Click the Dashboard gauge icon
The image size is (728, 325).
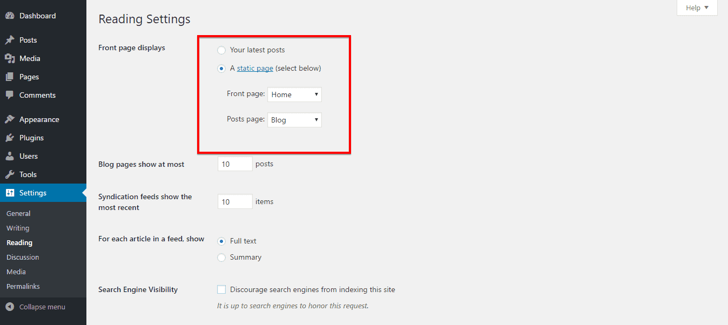10,16
